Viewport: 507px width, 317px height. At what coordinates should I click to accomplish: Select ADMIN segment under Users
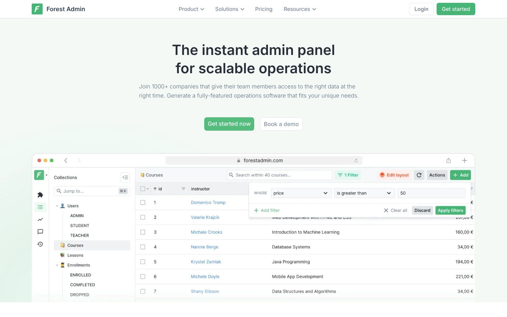pos(77,216)
